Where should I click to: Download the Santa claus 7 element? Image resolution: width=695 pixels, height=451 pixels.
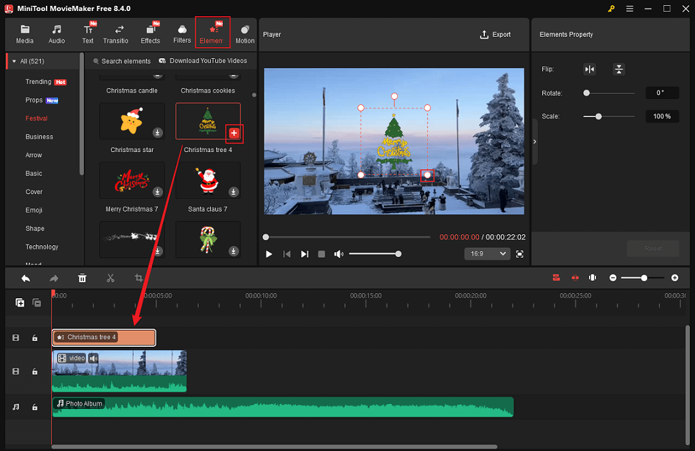[233, 193]
